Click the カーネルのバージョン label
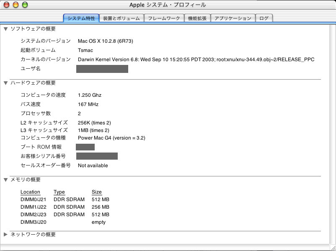 pyautogui.click(x=45, y=60)
